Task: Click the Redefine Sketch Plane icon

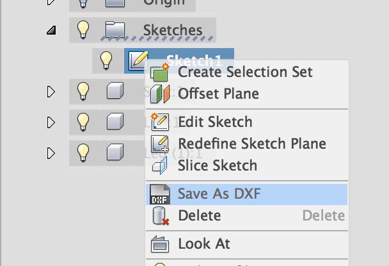Action: 160,144
